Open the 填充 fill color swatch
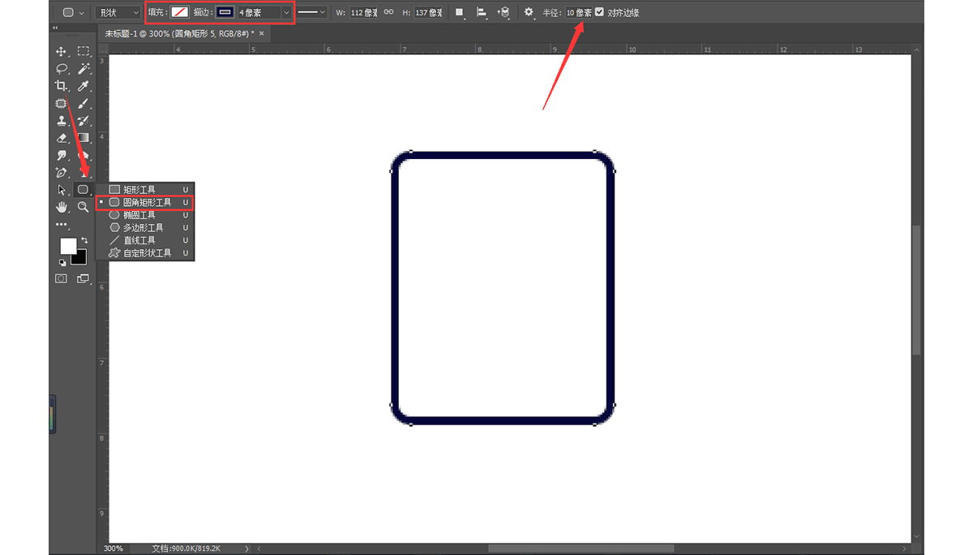 pos(178,12)
